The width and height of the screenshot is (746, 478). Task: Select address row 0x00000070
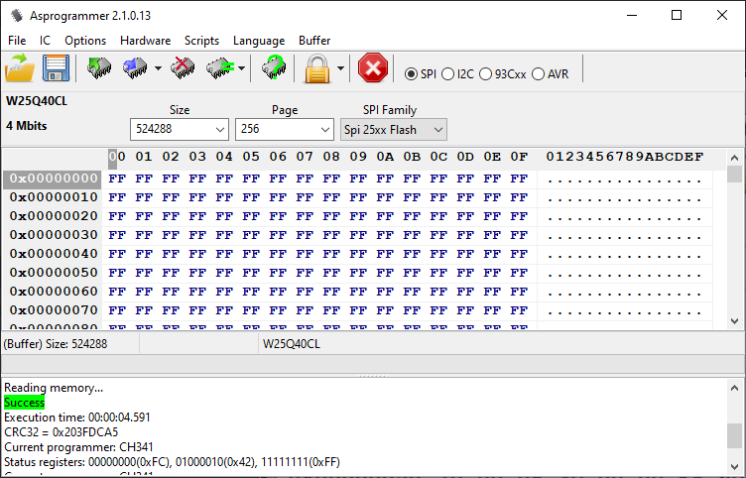pos(53,310)
